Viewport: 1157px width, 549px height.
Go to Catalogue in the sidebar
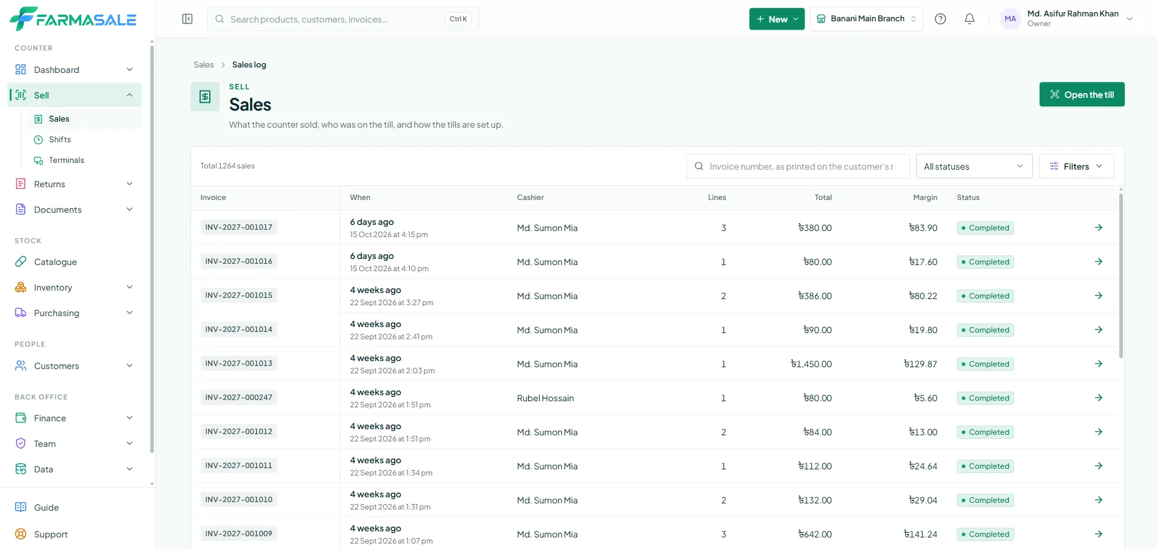(x=75, y=262)
